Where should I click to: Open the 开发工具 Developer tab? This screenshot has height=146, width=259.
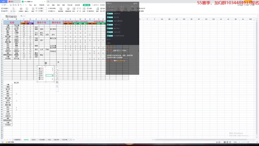click(x=70, y=5)
